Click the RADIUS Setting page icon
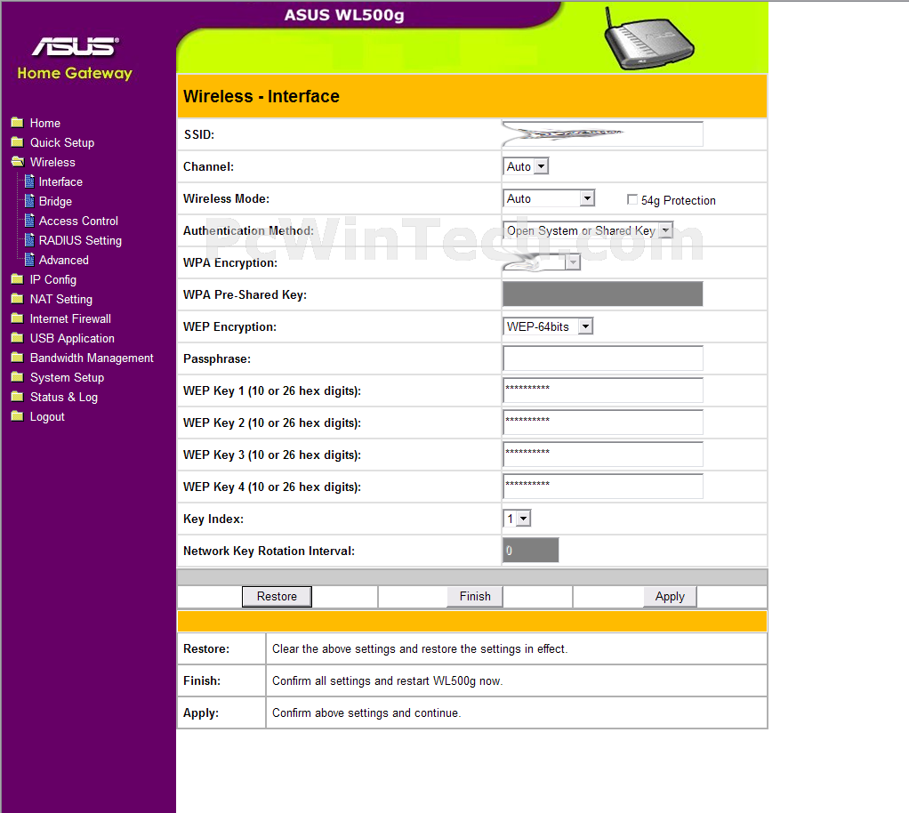Viewport: 909px width, 813px height. point(29,240)
